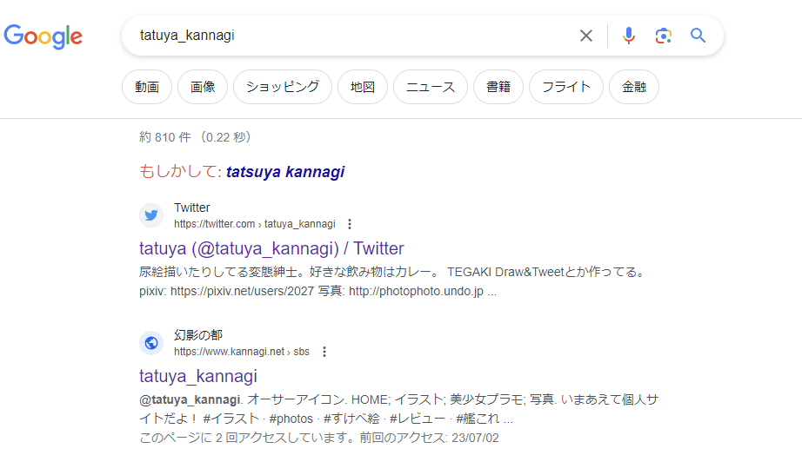The height and width of the screenshot is (475, 802).
Task: Open more options for kannagi.net result
Action: [x=324, y=352]
